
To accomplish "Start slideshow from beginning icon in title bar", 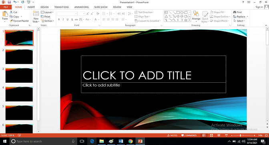I will pyautogui.click(x=28, y=2).
